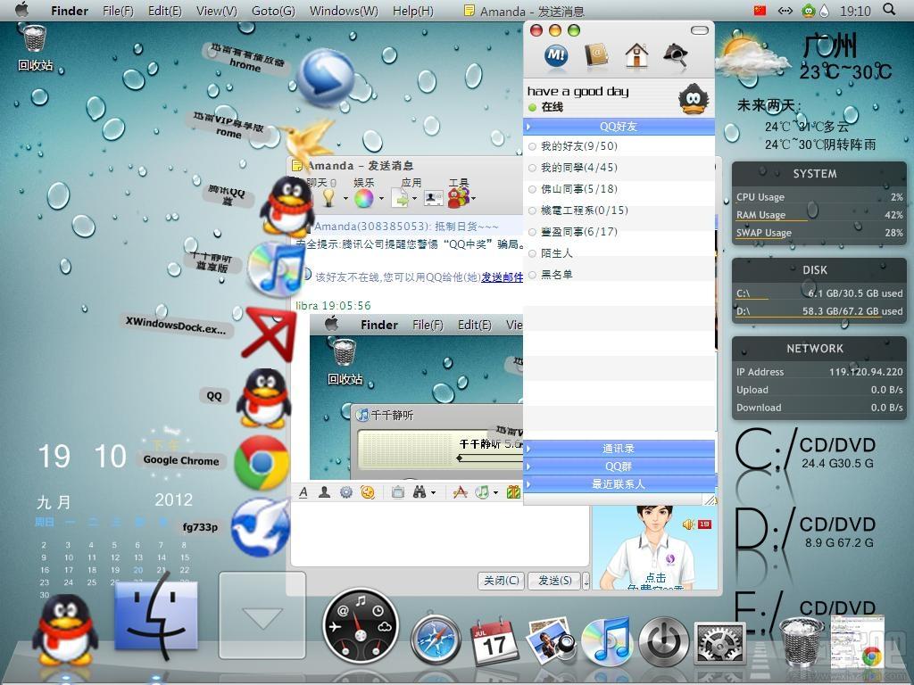914x685 pixels.
Task: Open the emoticon smiley face picker
Action: click(x=368, y=492)
